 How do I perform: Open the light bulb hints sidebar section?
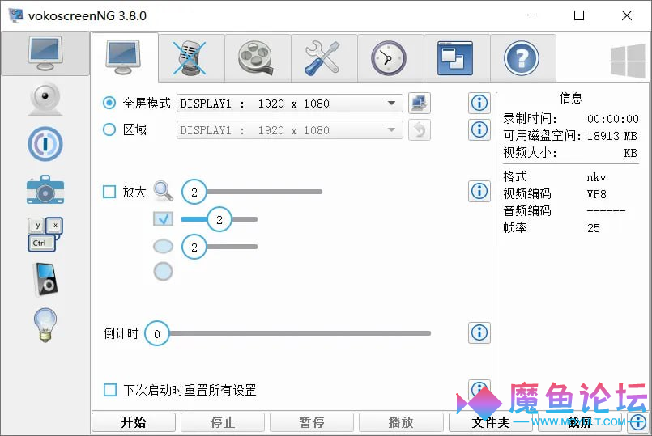[x=45, y=324]
